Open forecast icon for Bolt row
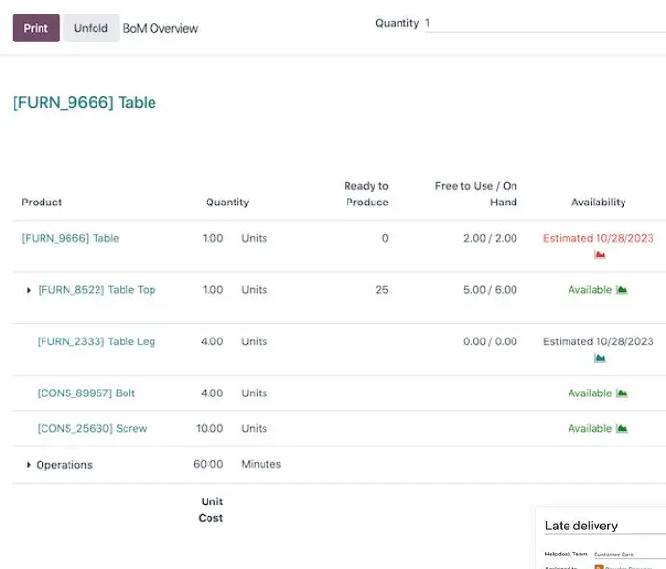 pos(622,393)
